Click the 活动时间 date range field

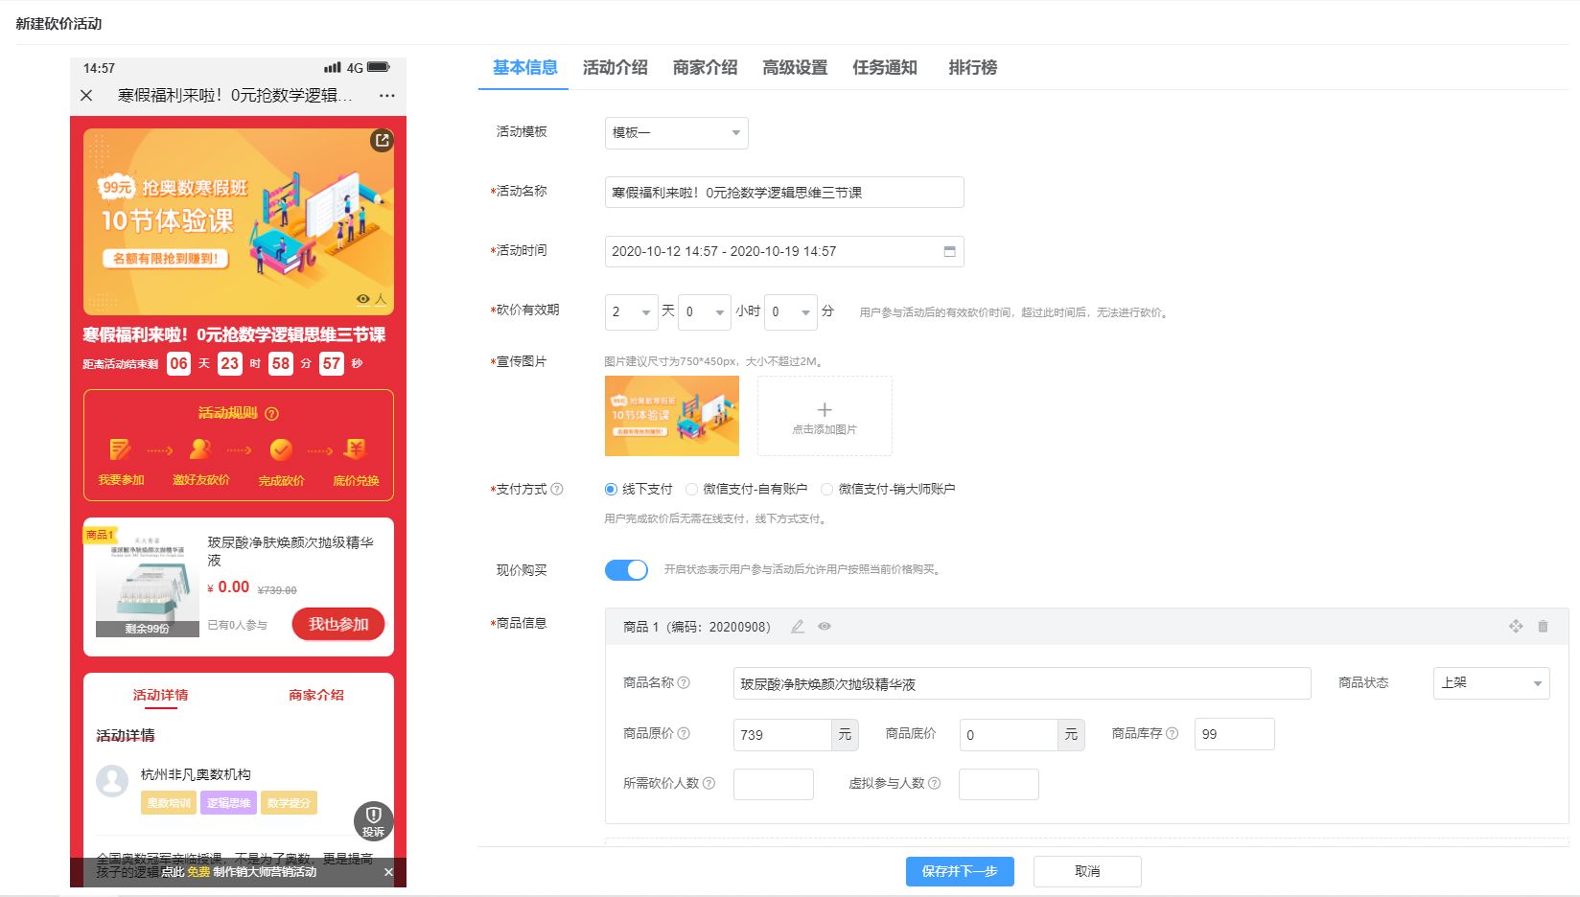(x=784, y=252)
